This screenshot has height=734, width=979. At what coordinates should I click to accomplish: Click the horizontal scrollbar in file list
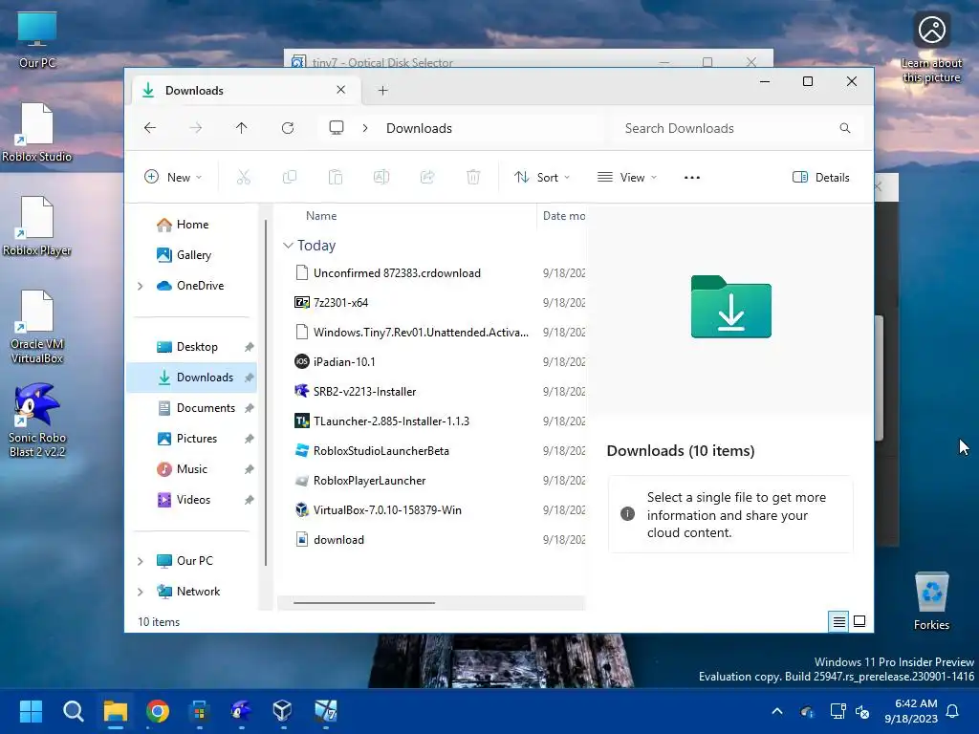[x=364, y=603]
